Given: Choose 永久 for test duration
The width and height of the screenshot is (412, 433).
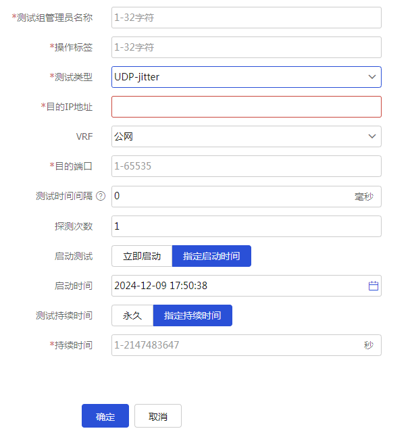Looking at the screenshot, I should tap(132, 315).
